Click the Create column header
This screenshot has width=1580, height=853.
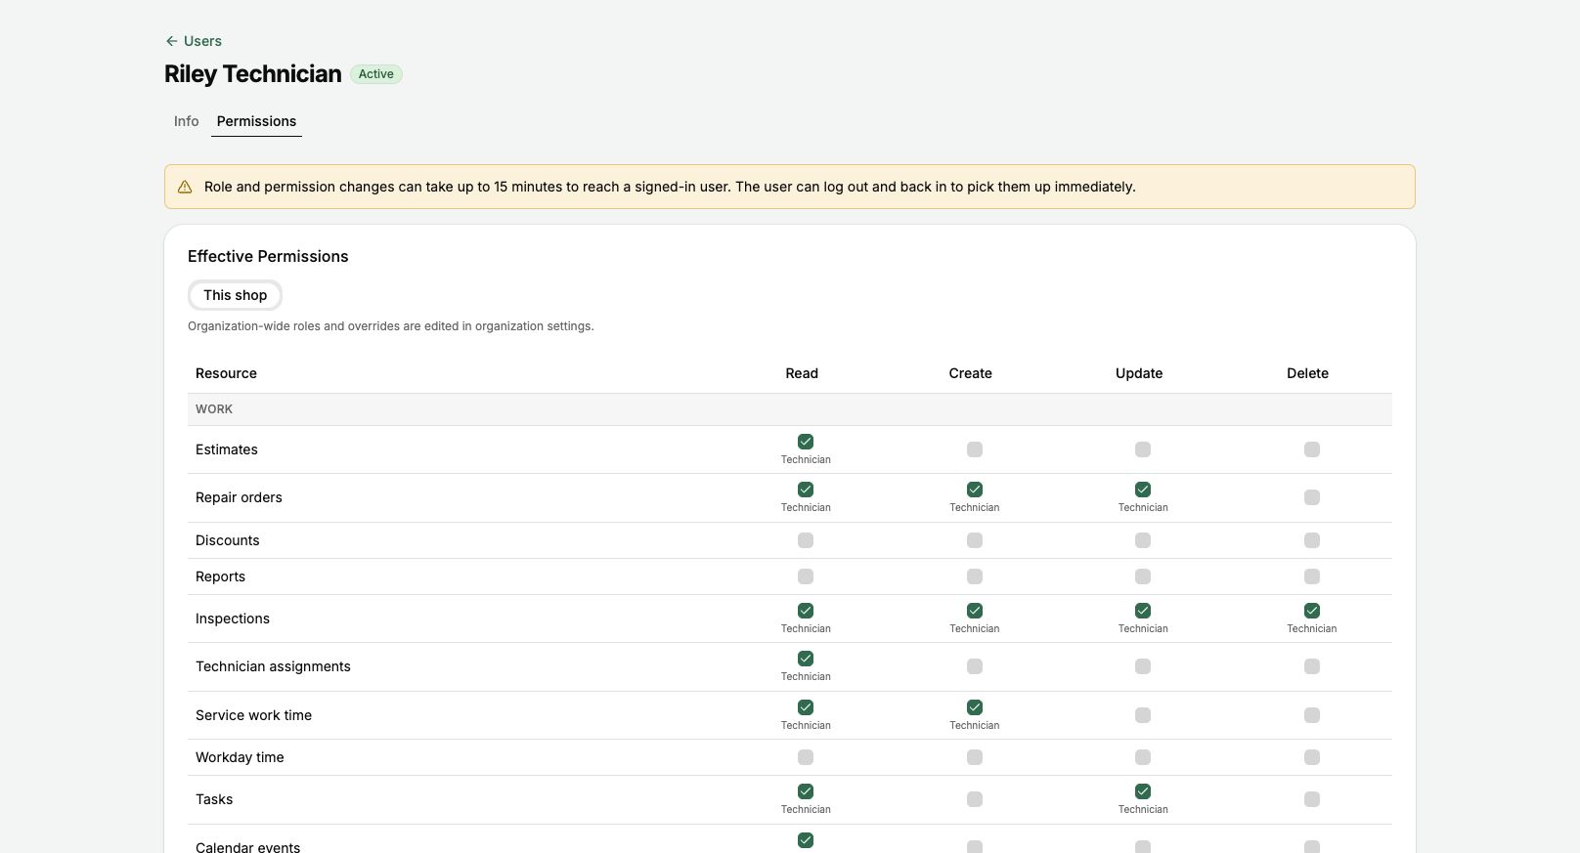(x=971, y=373)
